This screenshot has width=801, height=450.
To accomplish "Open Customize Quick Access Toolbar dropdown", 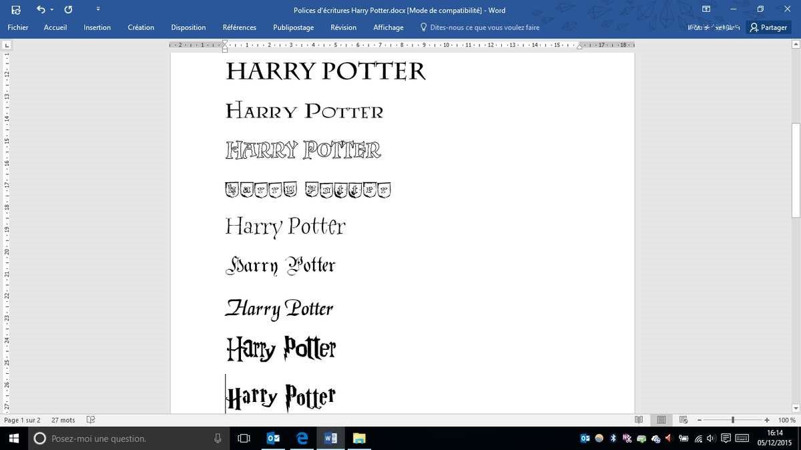I will [98, 9].
